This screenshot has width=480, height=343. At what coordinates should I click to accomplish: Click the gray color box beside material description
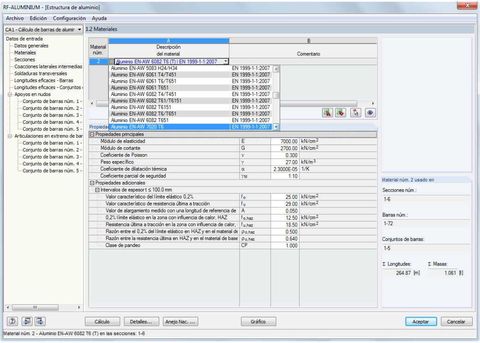(x=112, y=61)
